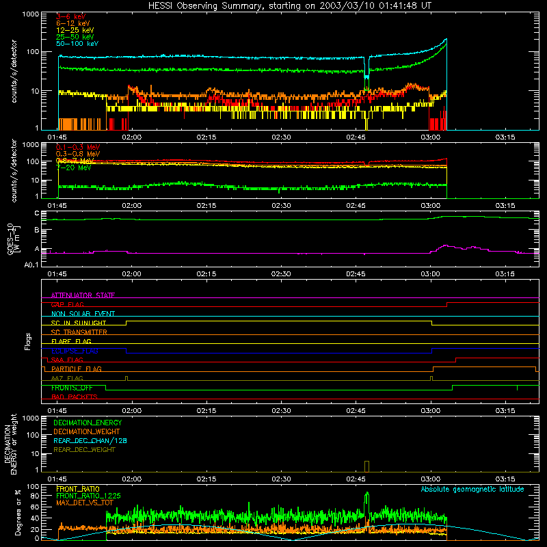Select the MAX_DET_VS_TOT legend label
This screenshot has width=547, height=547.
85,503
